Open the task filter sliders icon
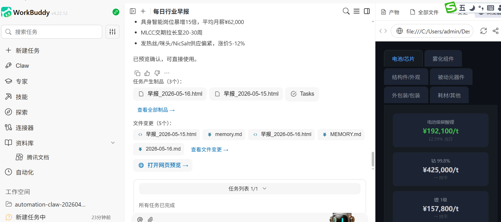 112,32
